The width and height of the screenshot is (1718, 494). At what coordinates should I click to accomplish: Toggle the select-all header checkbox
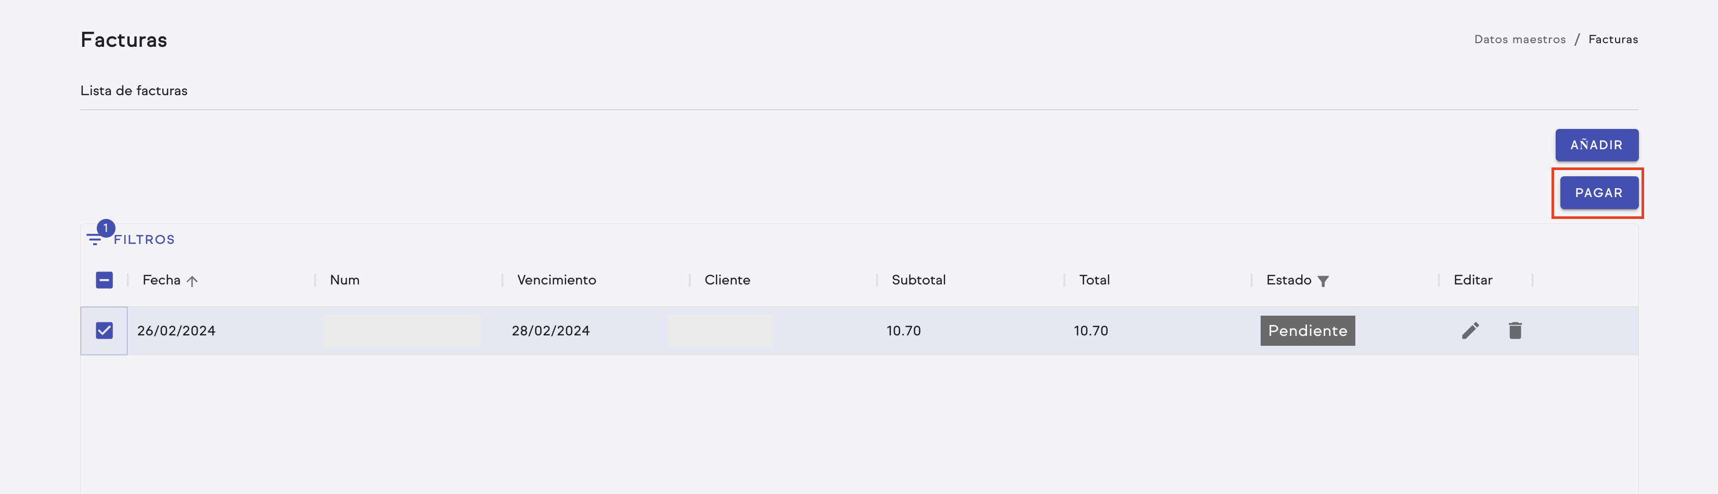tap(104, 280)
